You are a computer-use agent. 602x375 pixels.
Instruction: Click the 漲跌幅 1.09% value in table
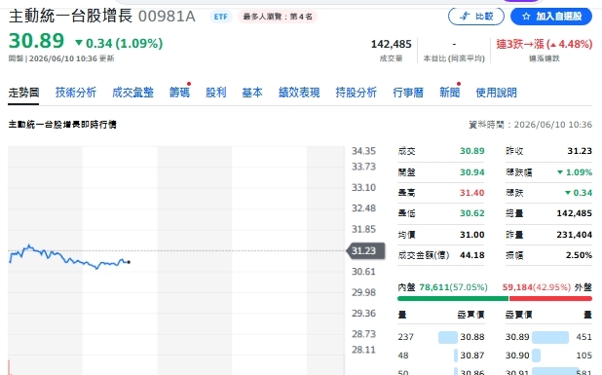575,172
